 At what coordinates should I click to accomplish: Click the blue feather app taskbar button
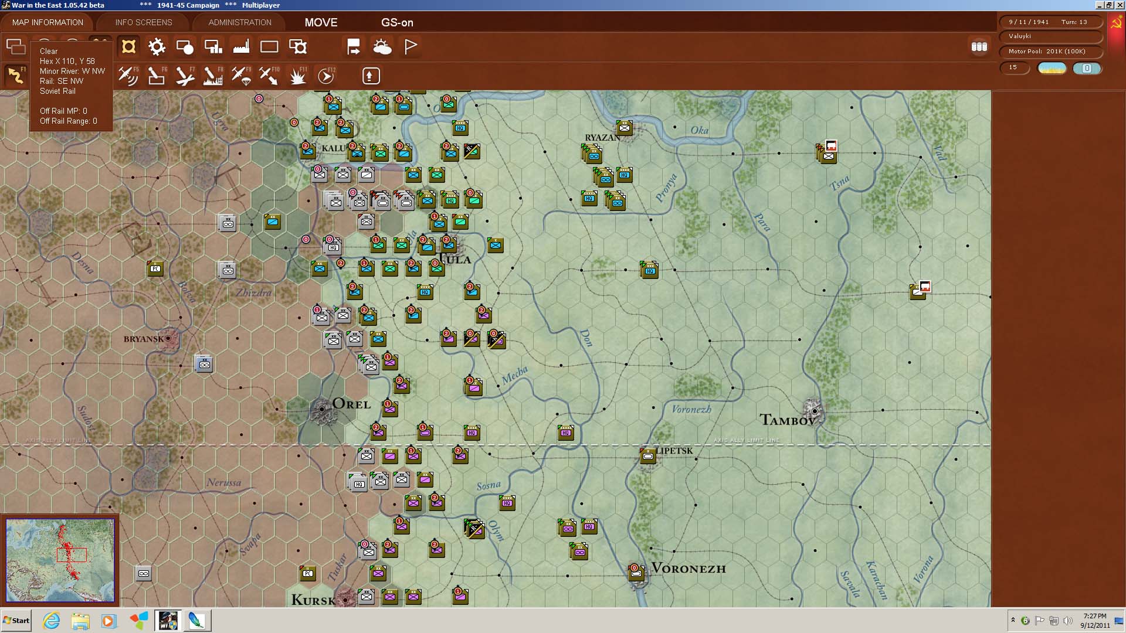[196, 621]
